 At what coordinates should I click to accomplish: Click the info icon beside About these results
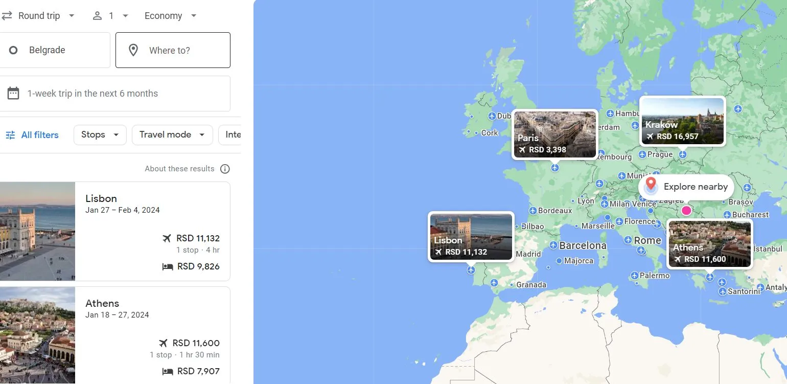tap(225, 169)
